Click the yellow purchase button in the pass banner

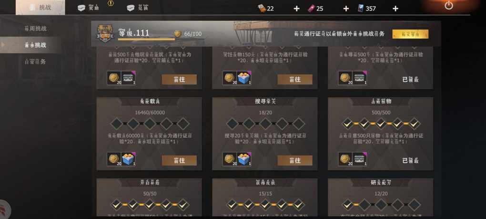(410, 34)
